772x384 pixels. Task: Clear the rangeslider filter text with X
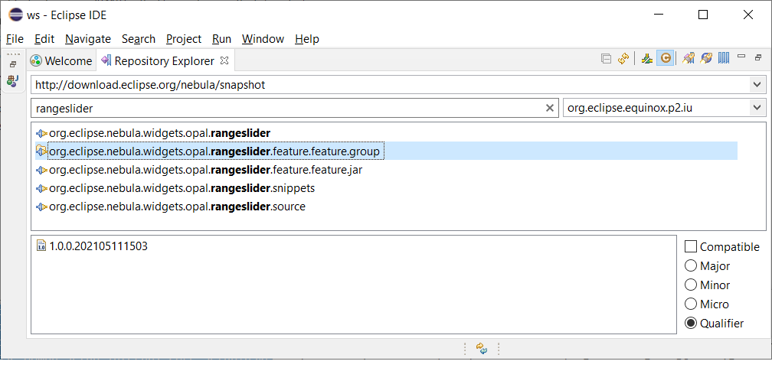click(550, 108)
